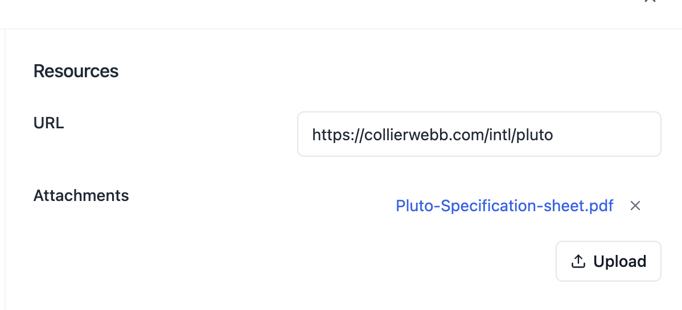Click the upload arrow icon
This screenshot has width=682, height=310.
click(x=578, y=261)
